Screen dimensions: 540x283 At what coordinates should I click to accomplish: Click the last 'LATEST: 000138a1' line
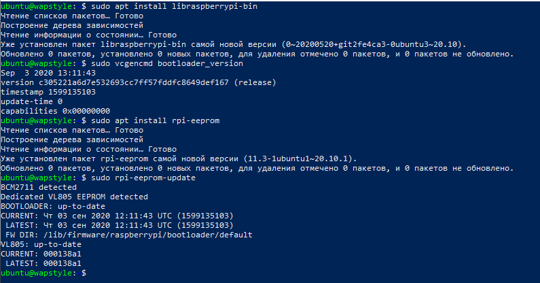pyautogui.click(x=43, y=263)
